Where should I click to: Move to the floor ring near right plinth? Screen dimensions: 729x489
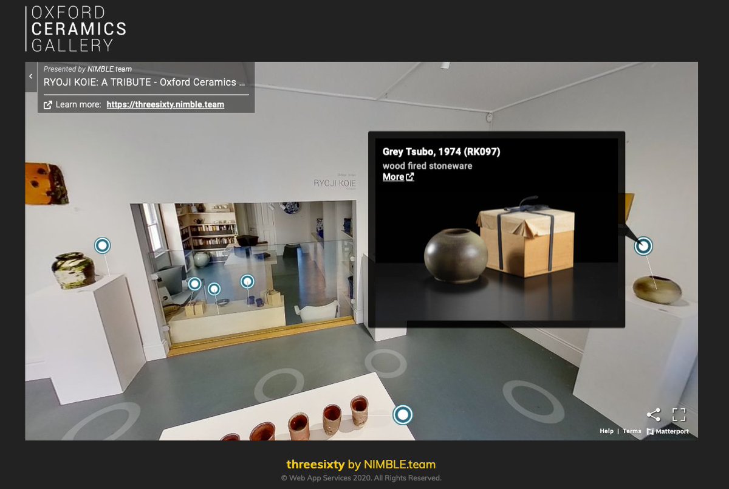(x=533, y=401)
